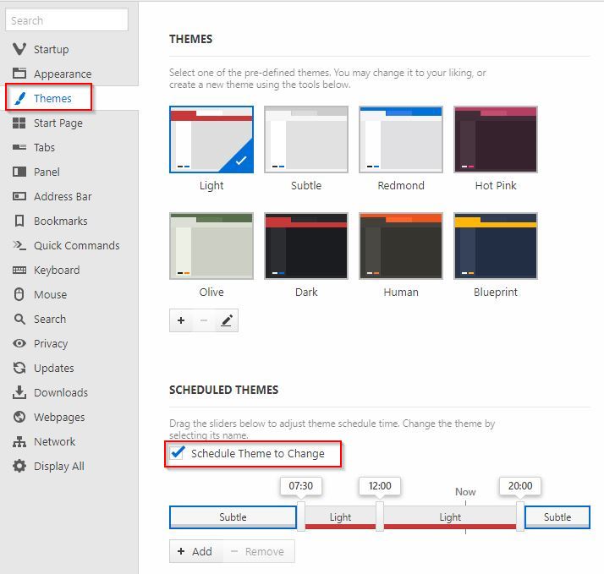Click the Appearance window icon
Viewport: 604px width, 574px height.
(x=19, y=74)
